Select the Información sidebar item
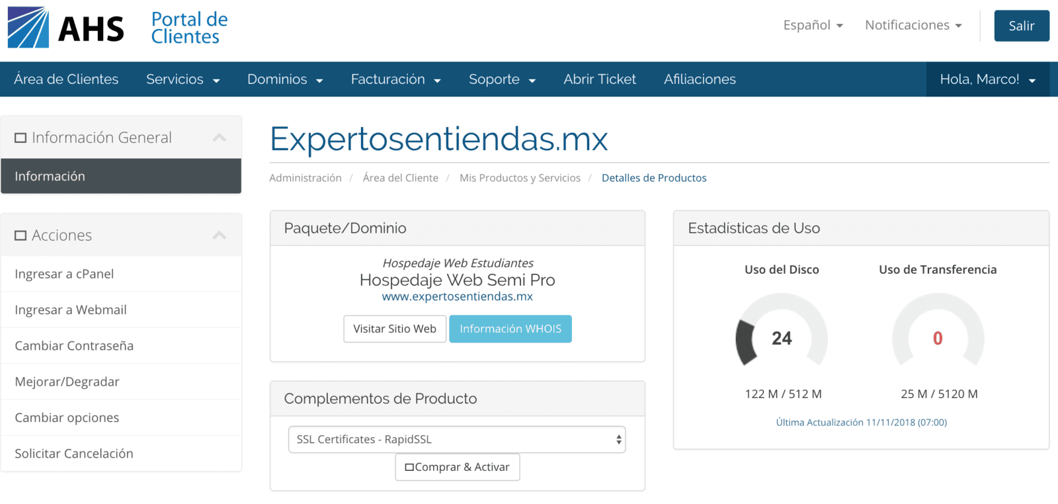The image size is (1058, 504). [121, 176]
